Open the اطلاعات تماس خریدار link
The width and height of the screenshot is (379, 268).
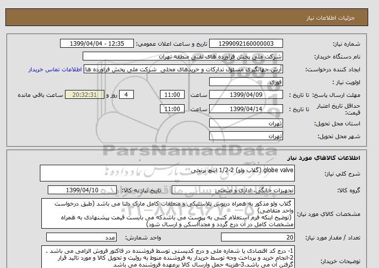coord(55,69)
